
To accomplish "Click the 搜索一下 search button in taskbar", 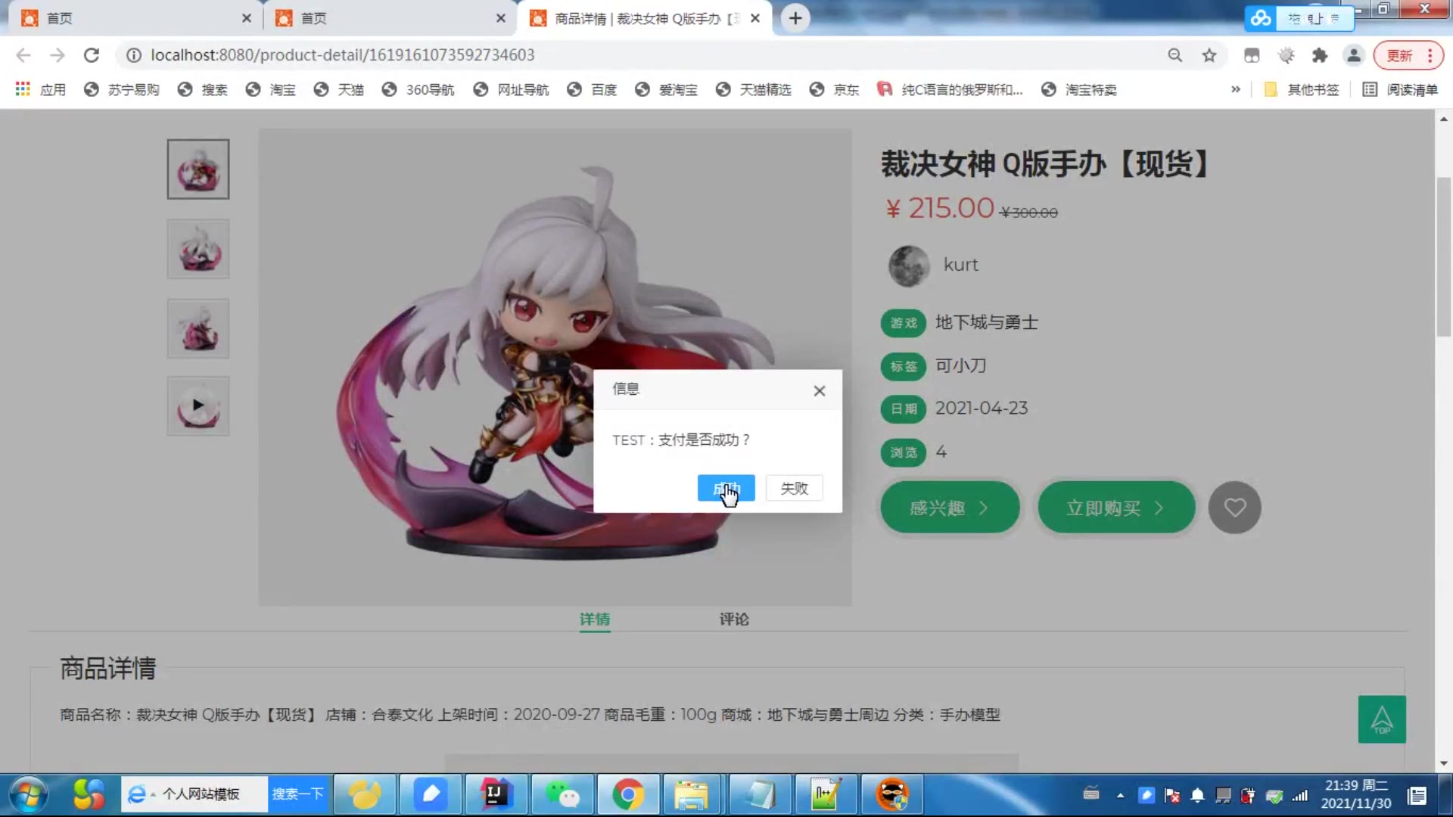I will point(298,794).
